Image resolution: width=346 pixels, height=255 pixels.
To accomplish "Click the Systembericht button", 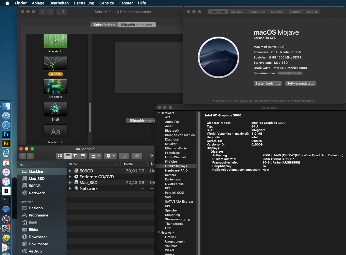I will click(268, 83).
